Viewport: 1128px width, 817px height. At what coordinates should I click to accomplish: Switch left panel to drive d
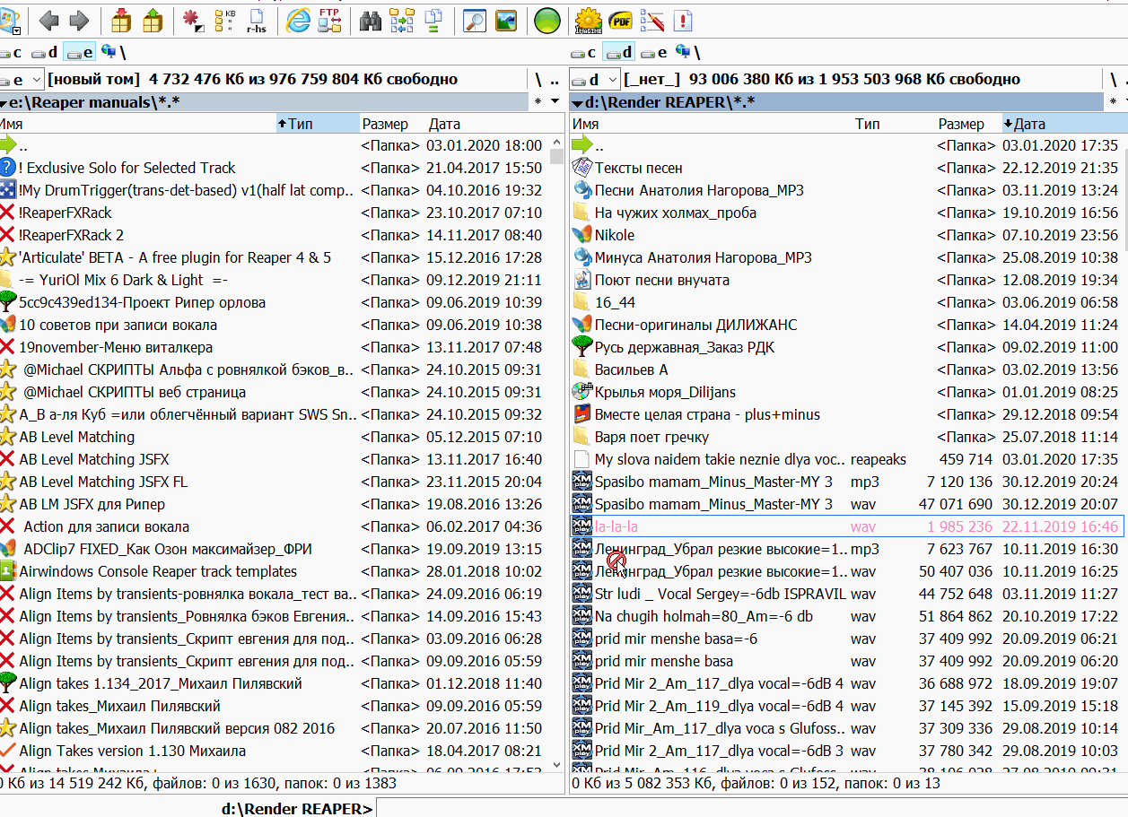(45, 53)
